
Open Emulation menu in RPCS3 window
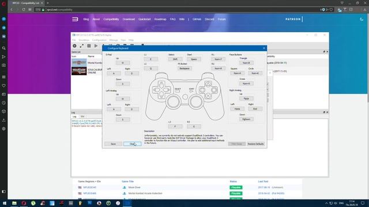click(x=84, y=40)
